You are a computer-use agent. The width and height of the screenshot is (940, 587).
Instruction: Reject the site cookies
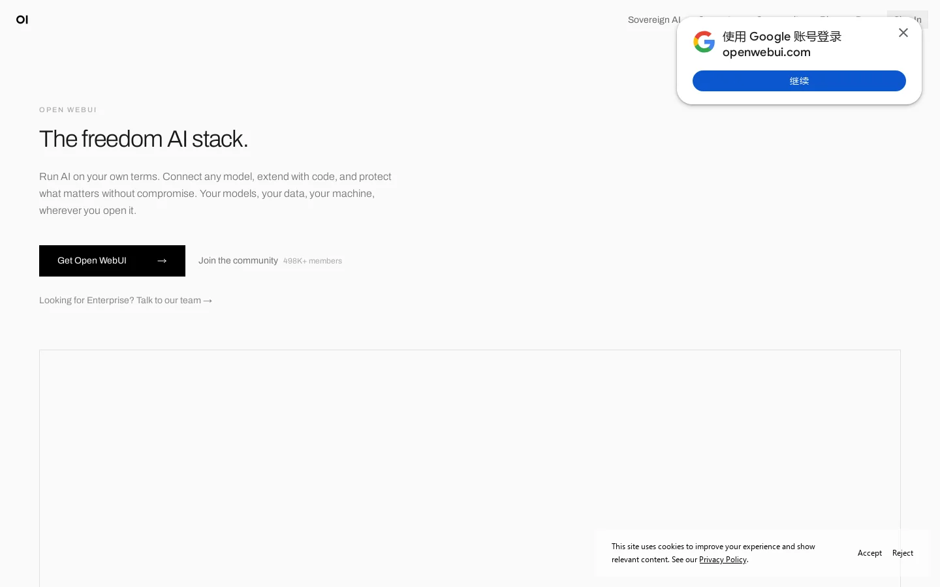coord(903,553)
